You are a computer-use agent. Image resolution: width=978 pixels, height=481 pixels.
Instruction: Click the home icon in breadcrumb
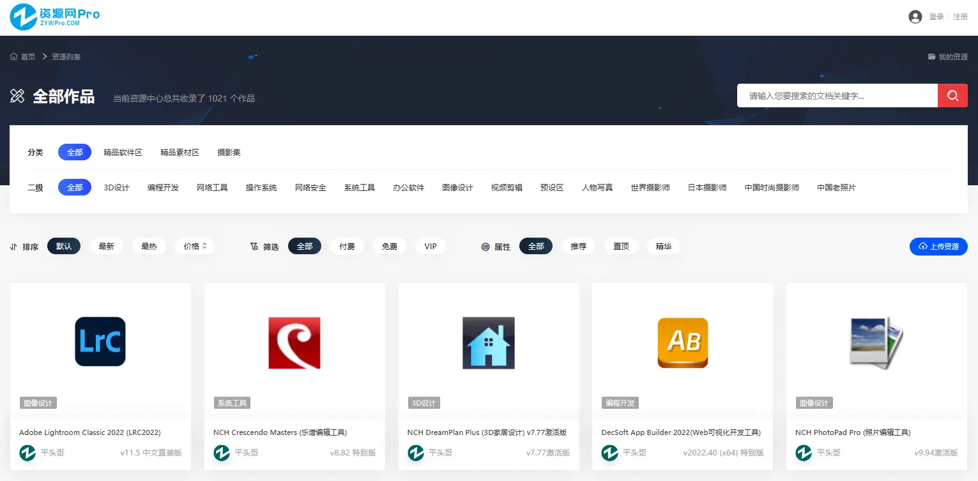(14, 57)
